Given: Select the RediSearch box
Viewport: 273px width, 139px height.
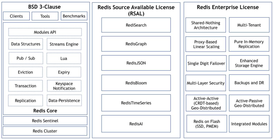Looking at the screenshot, I should pos(136,25).
